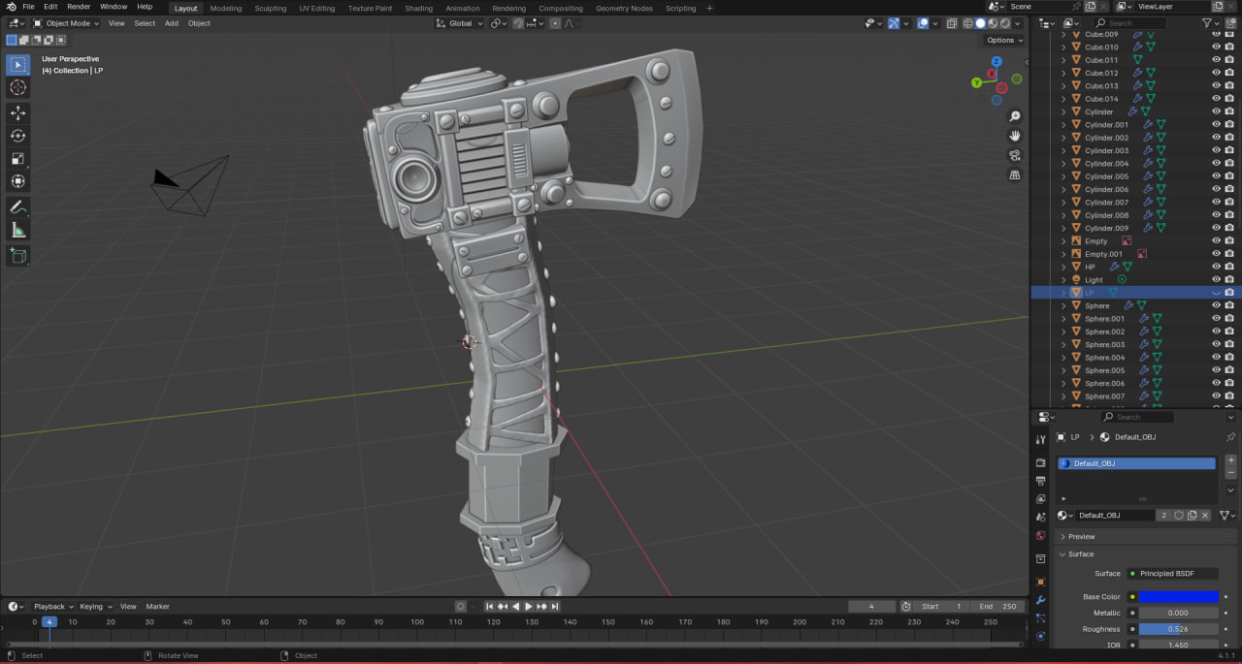Screen dimensions: 1242x664
Task: Open the Render menu
Action: coord(79,7)
